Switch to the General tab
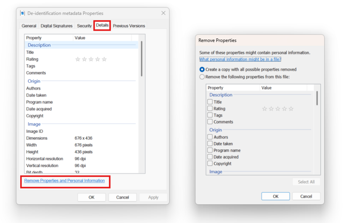Screen dimensions: 349x223 [x=29, y=26]
